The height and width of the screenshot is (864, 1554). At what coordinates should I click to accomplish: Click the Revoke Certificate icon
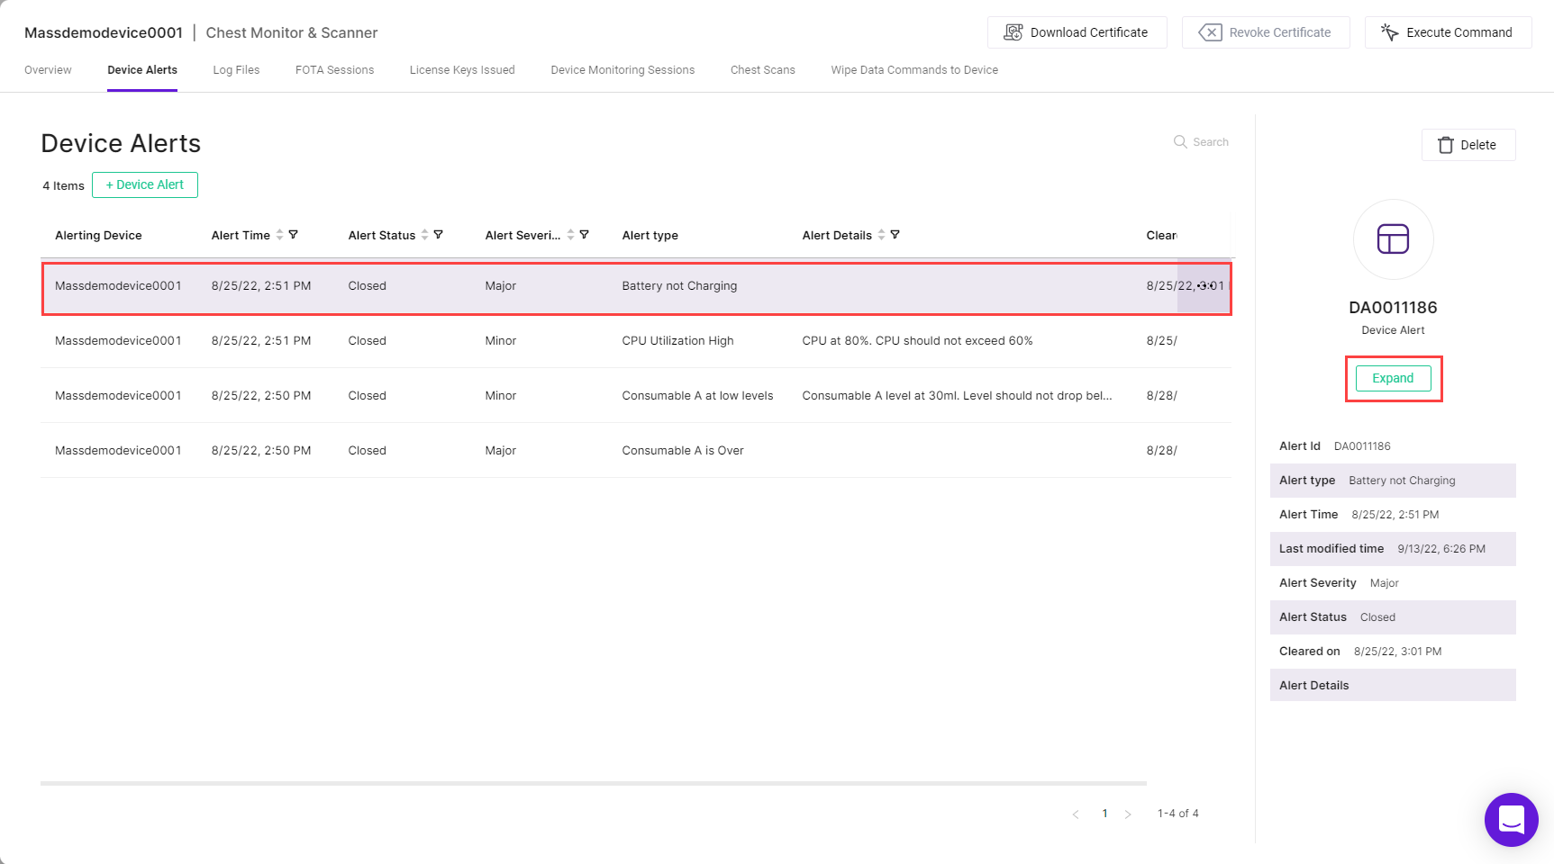coord(1210,32)
